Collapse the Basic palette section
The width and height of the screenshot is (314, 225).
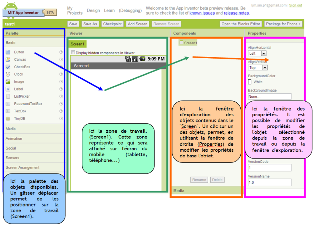(x=34, y=43)
